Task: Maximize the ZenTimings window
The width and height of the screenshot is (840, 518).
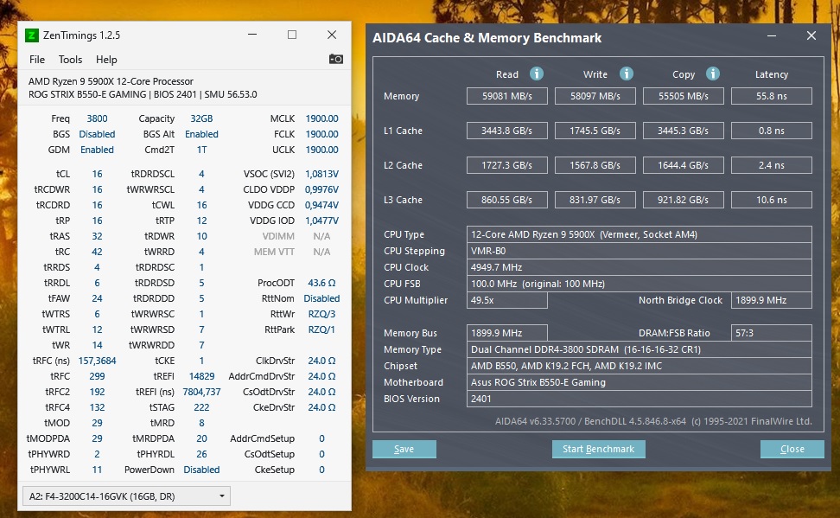Action: pyautogui.click(x=292, y=35)
